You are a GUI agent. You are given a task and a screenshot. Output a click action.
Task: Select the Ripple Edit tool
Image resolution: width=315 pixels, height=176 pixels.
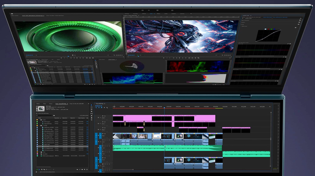[91, 109]
